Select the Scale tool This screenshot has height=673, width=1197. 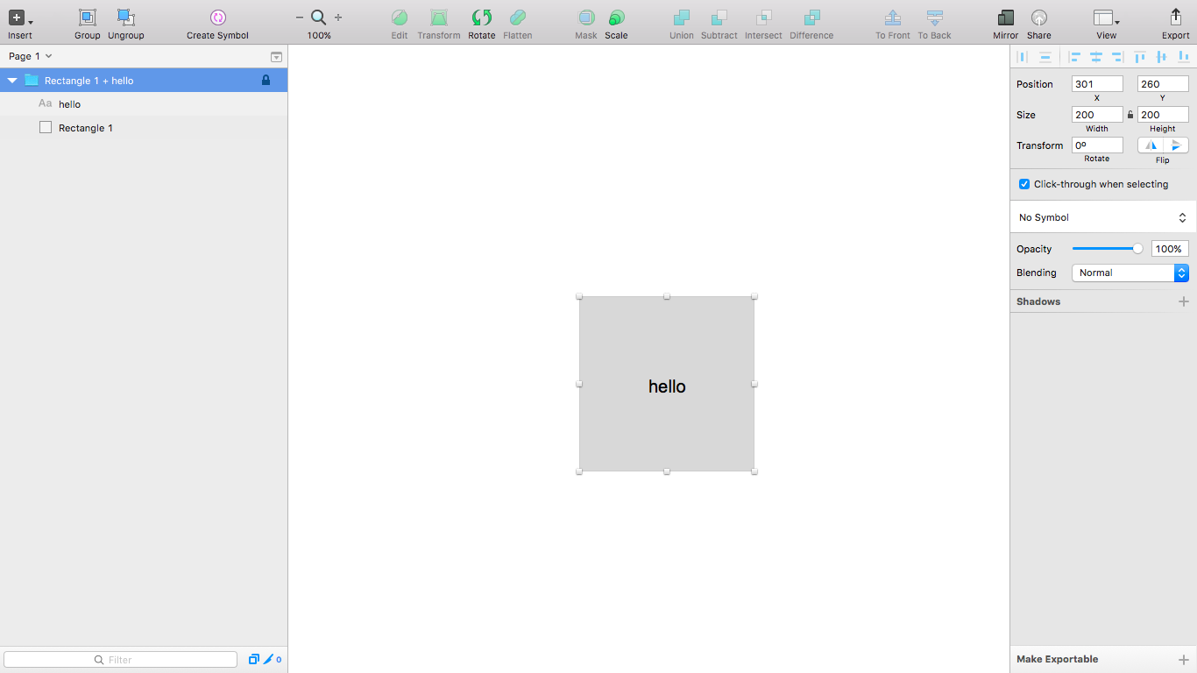click(616, 18)
